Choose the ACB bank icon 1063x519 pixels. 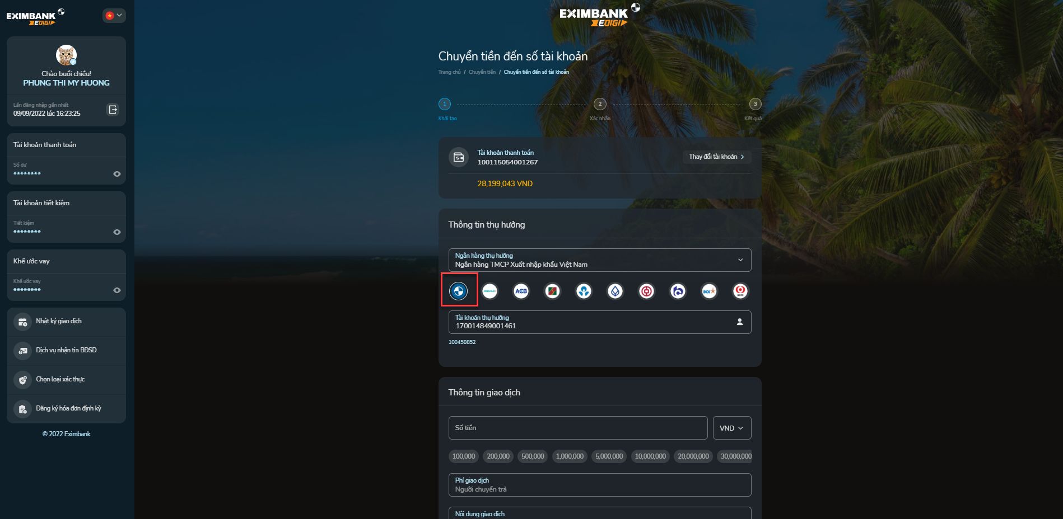(x=521, y=291)
